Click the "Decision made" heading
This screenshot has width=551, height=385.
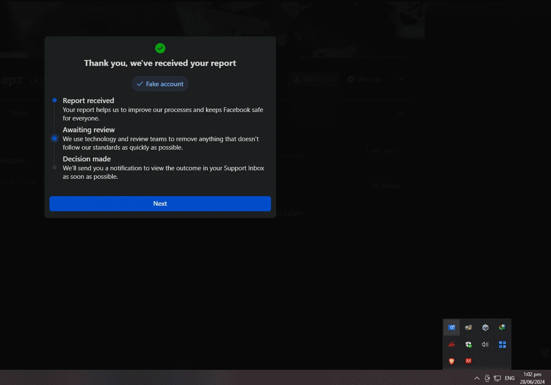(x=87, y=159)
